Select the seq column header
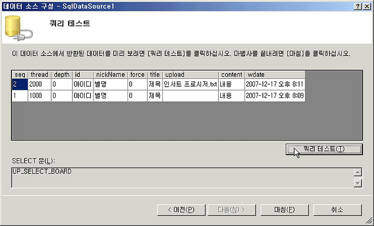374x226 pixels. pyautogui.click(x=20, y=75)
